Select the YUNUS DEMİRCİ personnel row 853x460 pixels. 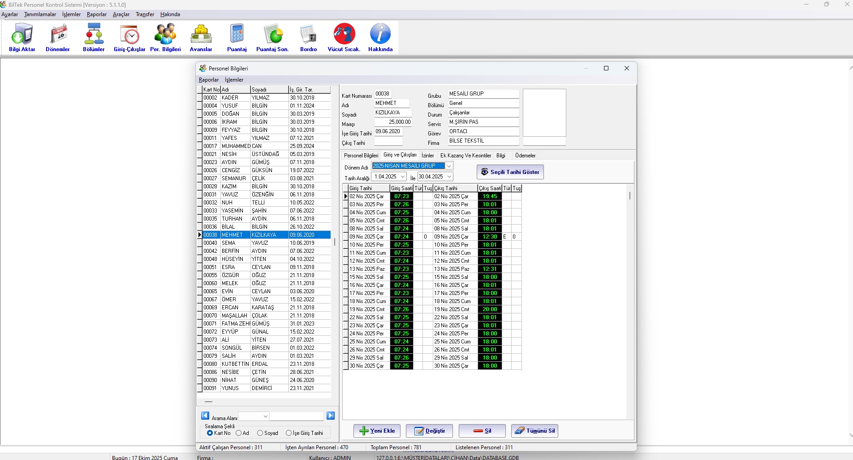click(x=267, y=388)
